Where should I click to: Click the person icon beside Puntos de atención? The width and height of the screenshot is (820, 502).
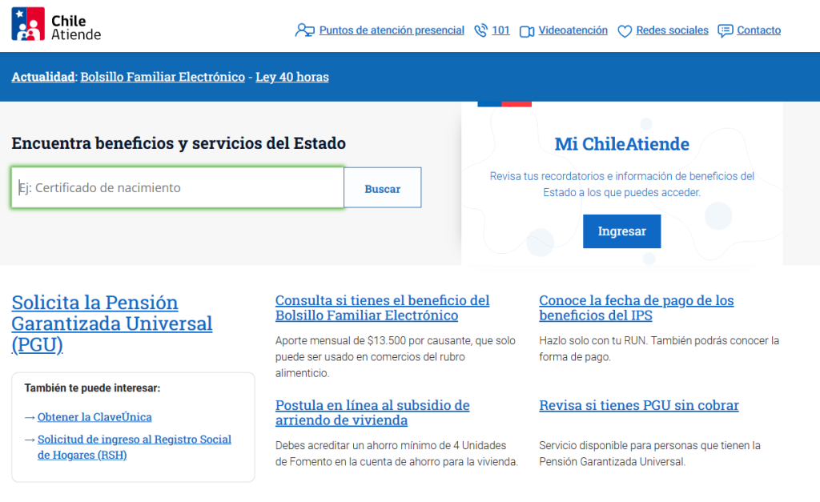pyautogui.click(x=304, y=30)
